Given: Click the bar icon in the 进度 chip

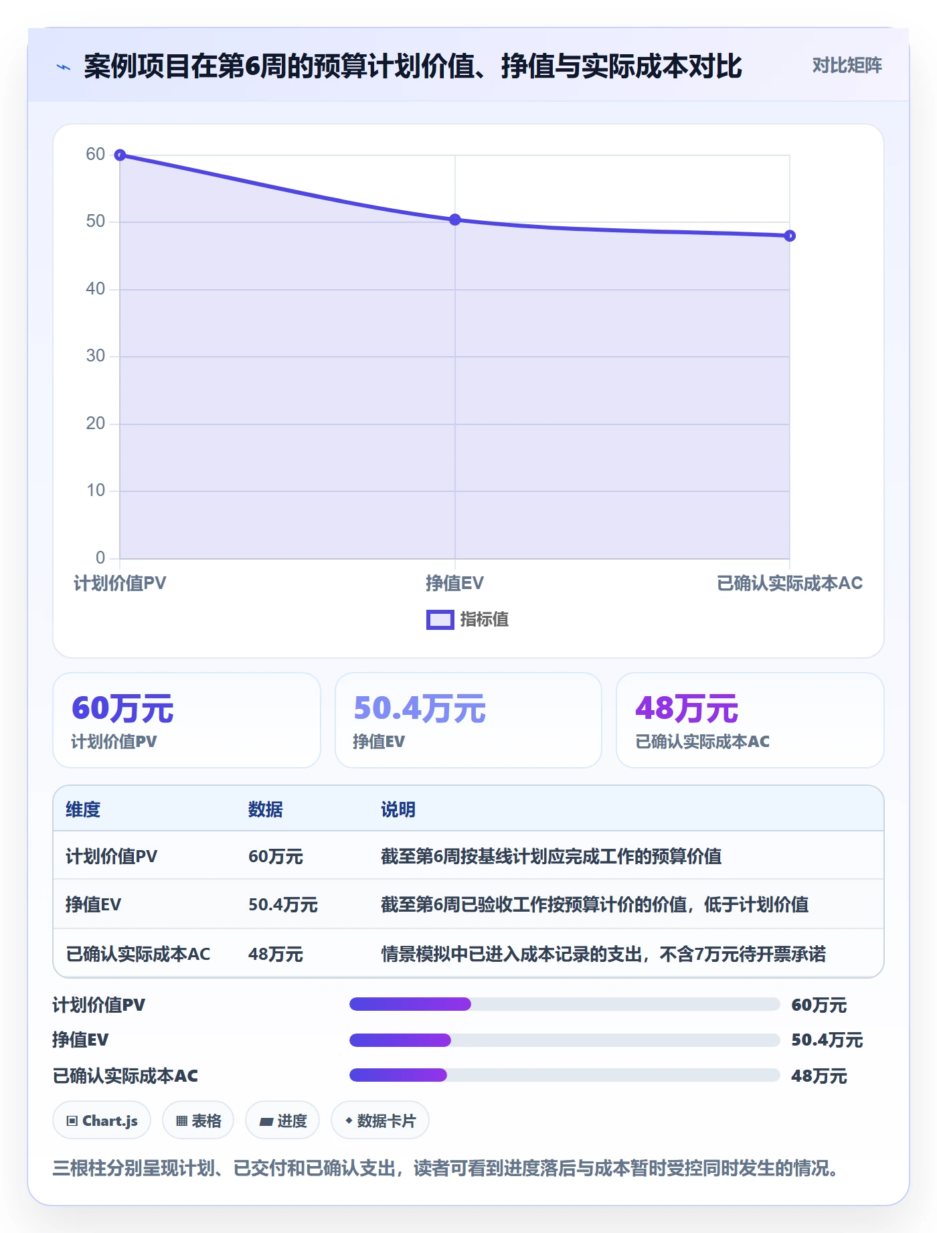Looking at the screenshot, I should click(266, 1122).
